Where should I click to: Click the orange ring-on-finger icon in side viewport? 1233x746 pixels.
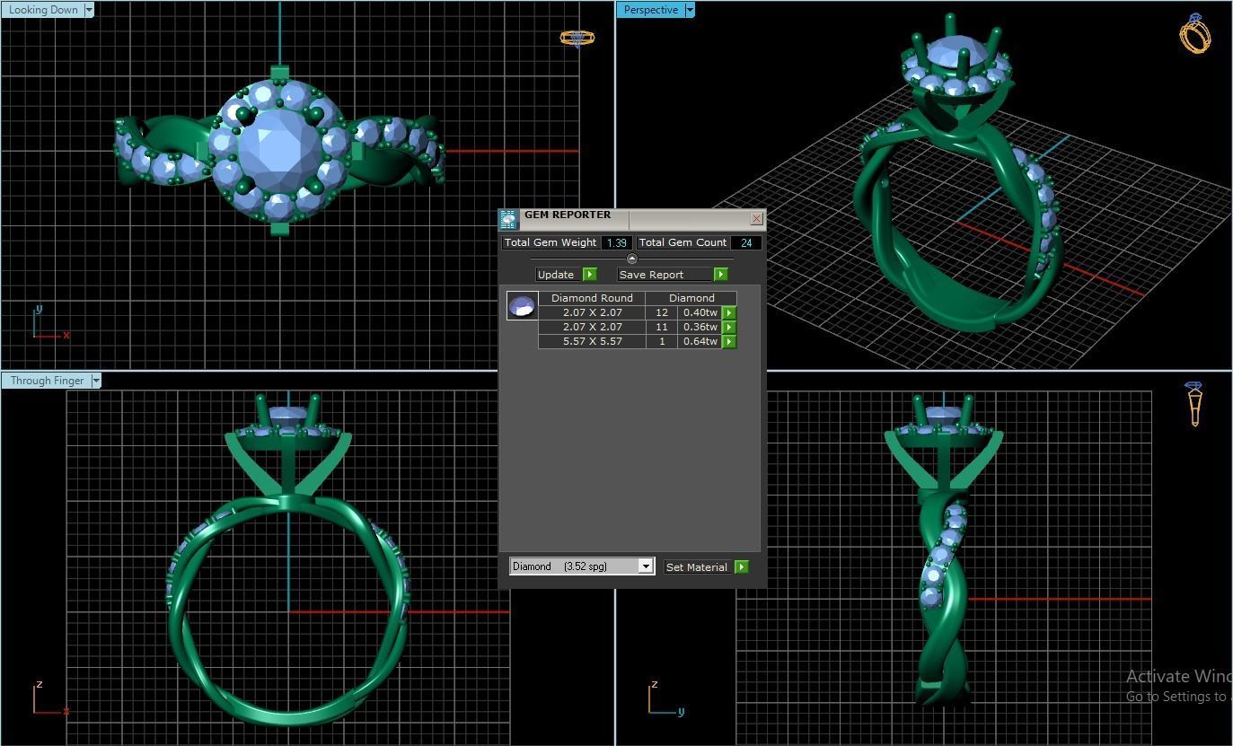click(x=1194, y=404)
